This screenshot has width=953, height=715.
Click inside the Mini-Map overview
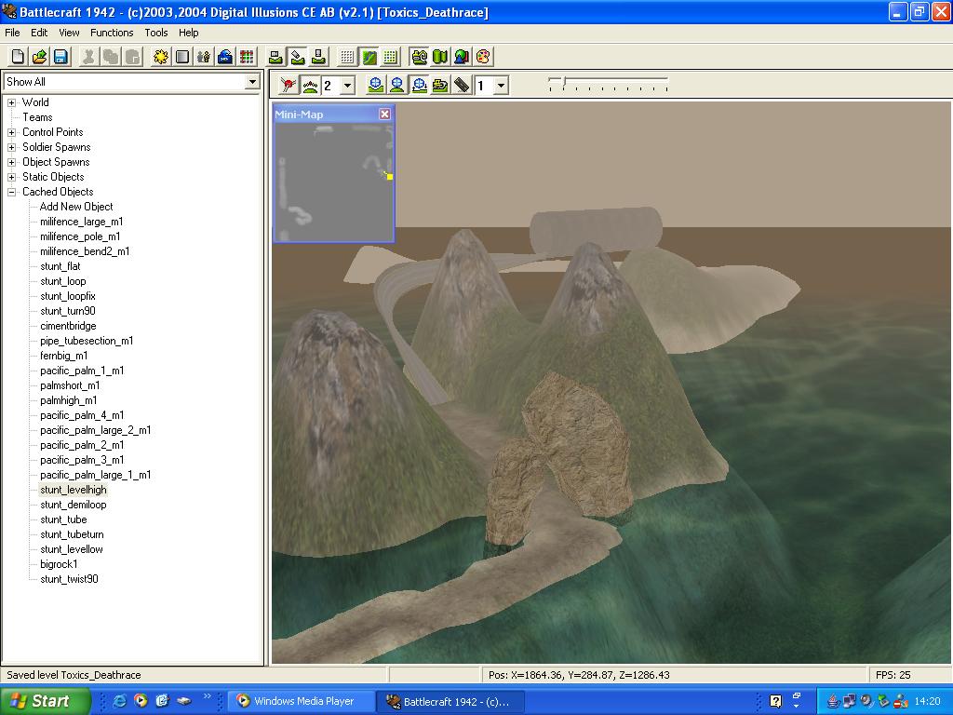[x=334, y=182]
